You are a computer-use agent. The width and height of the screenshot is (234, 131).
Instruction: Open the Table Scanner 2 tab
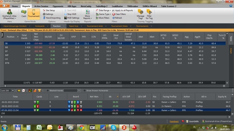click(168, 6)
